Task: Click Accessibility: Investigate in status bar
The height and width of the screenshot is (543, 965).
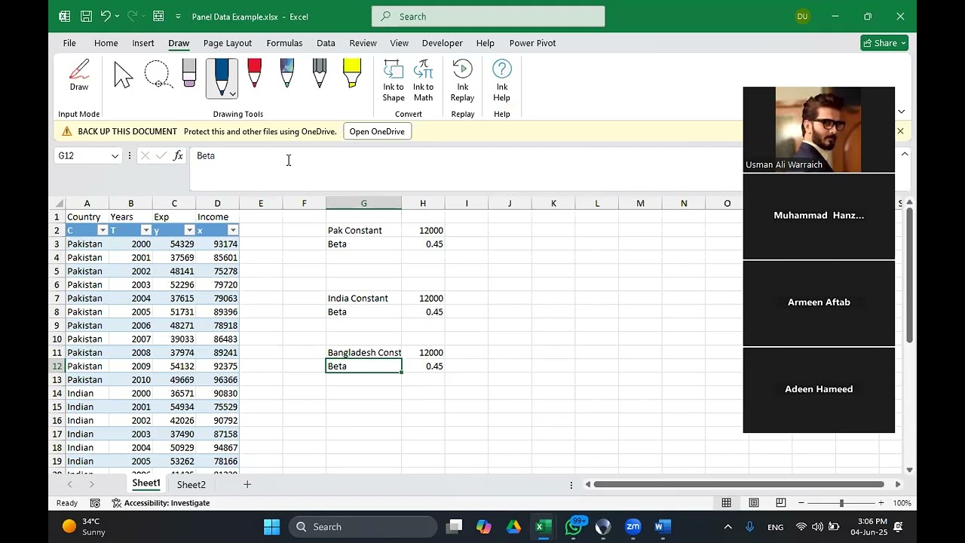Action: (161, 503)
